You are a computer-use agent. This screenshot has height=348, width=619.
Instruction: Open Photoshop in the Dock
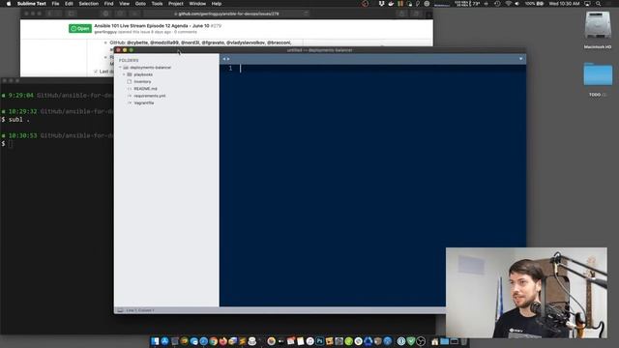(320, 341)
